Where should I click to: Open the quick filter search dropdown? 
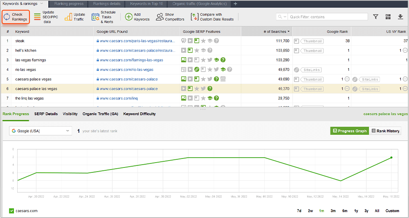coord(282,17)
